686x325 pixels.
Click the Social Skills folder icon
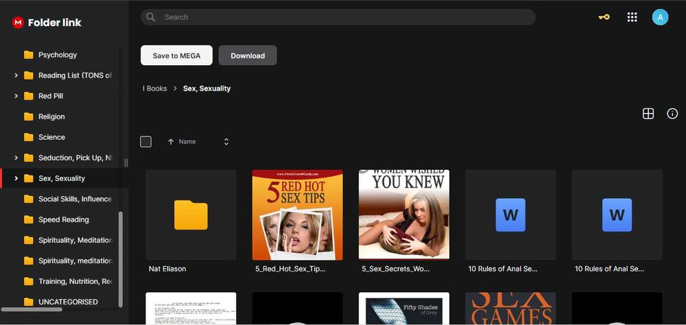(x=28, y=199)
